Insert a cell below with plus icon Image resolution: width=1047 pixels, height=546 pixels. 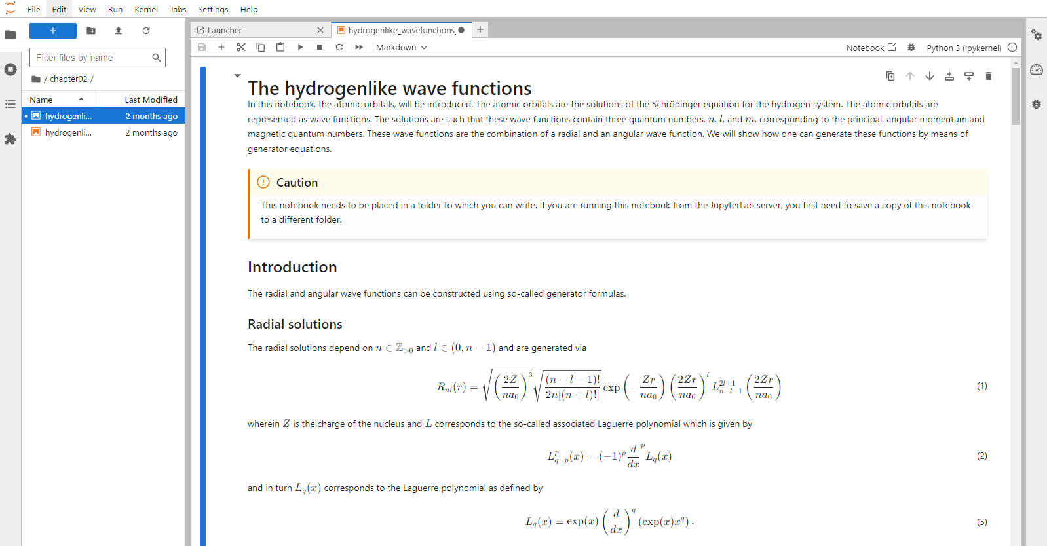click(221, 47)
